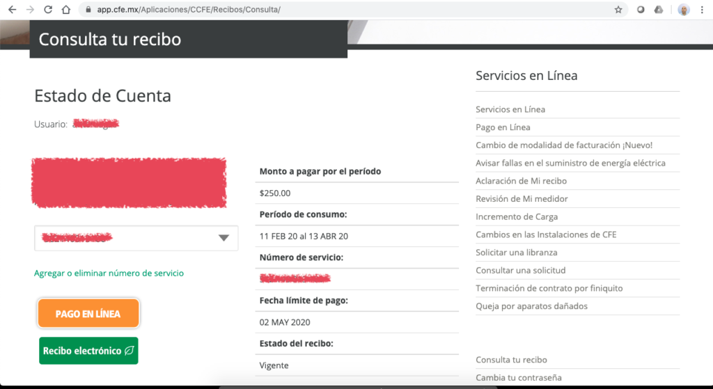This screenshot has width=713, height=389.
Task: Open Cambia tu contraseña link
Action: coord(518,377)
